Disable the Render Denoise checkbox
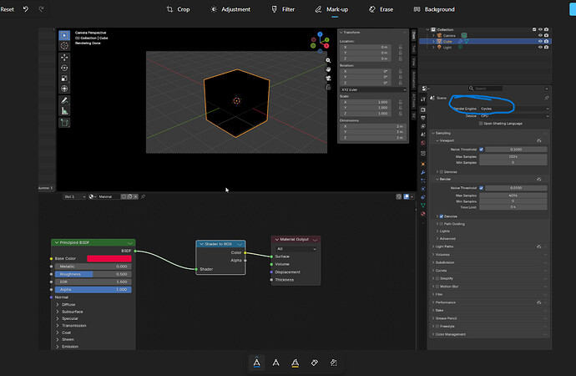Viewport: 576px width, 376px height. pos(442,216)
